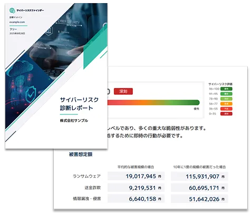Click the サイバーリスク評価 legend heading

[220, 84]
